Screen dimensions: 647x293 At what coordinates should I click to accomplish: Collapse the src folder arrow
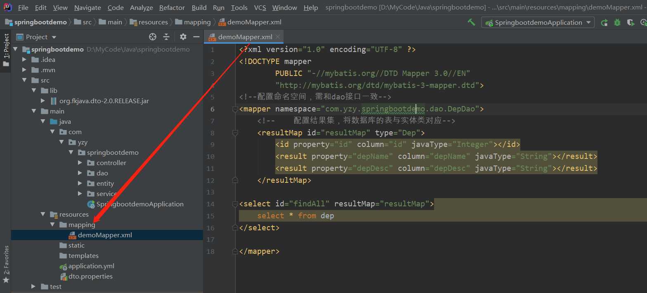point(25,80)
